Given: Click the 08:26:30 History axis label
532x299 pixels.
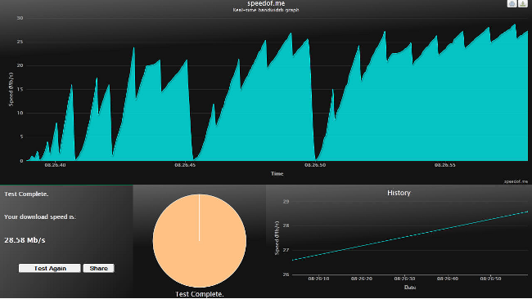Looking at the screenshot, I should (405, 279).
